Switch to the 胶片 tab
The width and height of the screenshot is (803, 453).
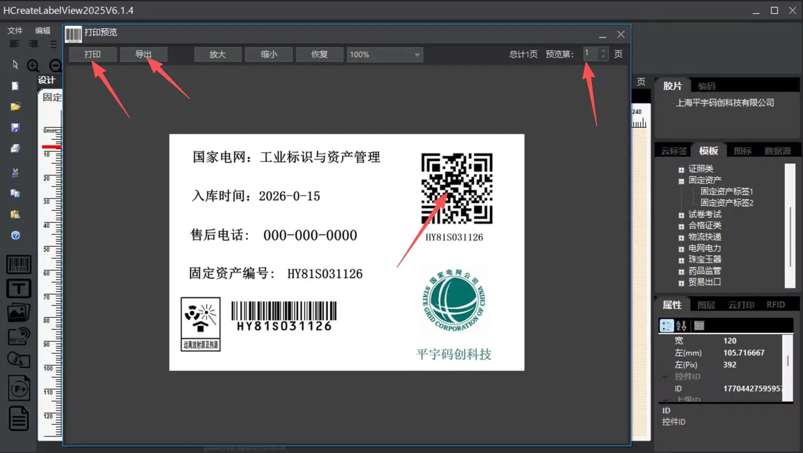pos(673,86)
